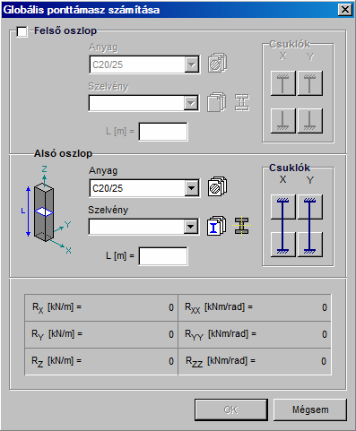Close the Globális ponttámasz számítása dialog
This screenshot has width=356, height=431.
[x=344, y=10]
